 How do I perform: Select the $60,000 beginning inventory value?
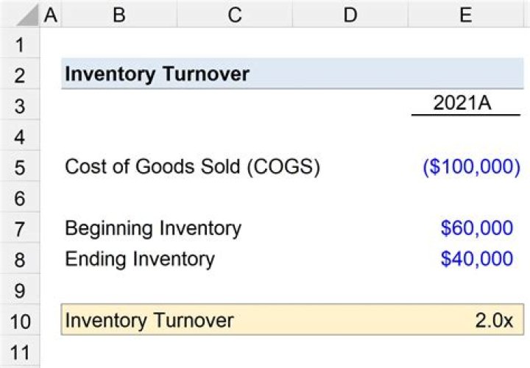[x=476, y=228]
